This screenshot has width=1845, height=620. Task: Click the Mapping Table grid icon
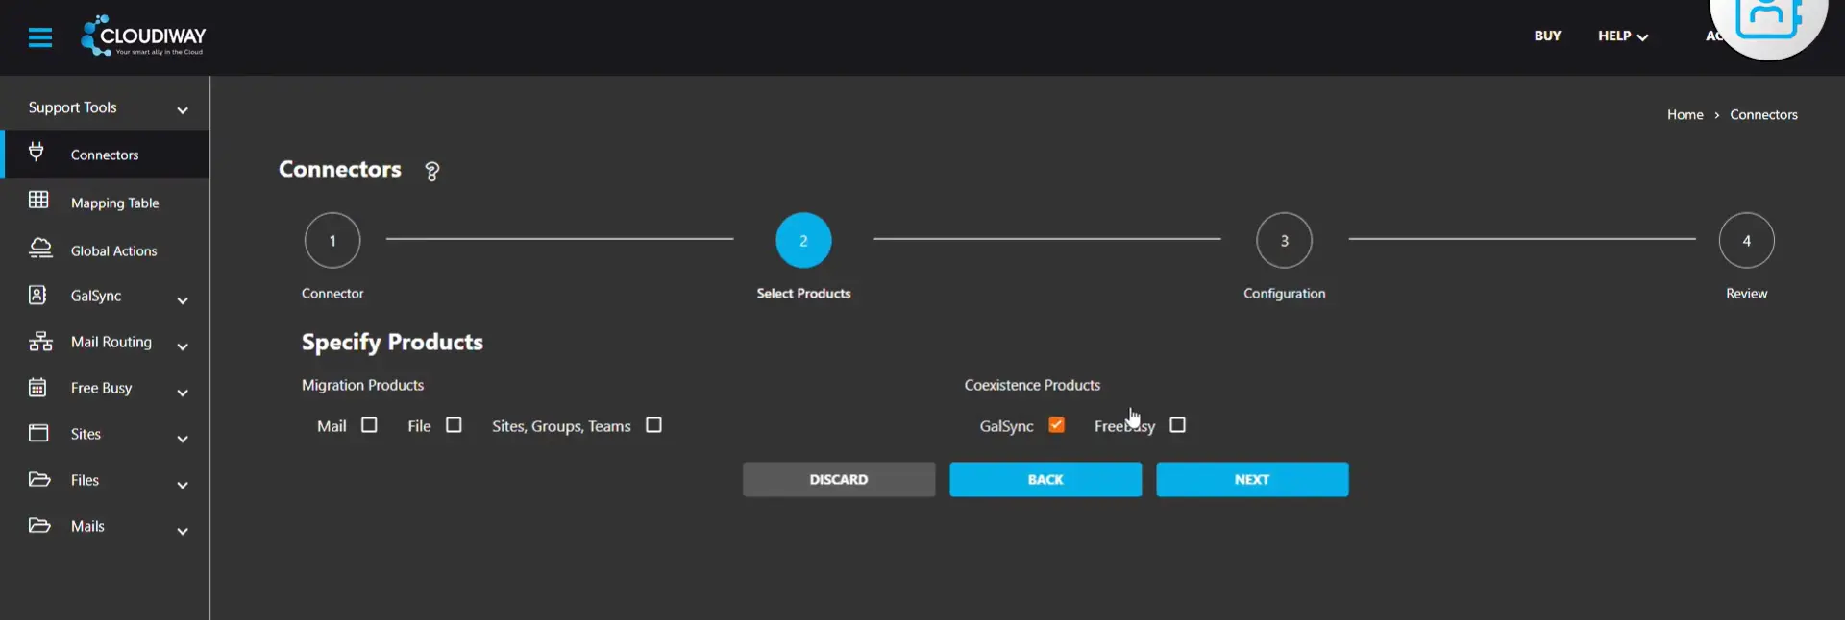(38, 200)
